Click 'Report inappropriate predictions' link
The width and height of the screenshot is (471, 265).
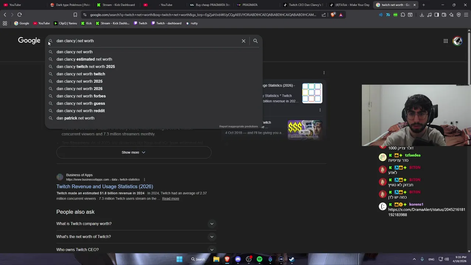point(238,127)
